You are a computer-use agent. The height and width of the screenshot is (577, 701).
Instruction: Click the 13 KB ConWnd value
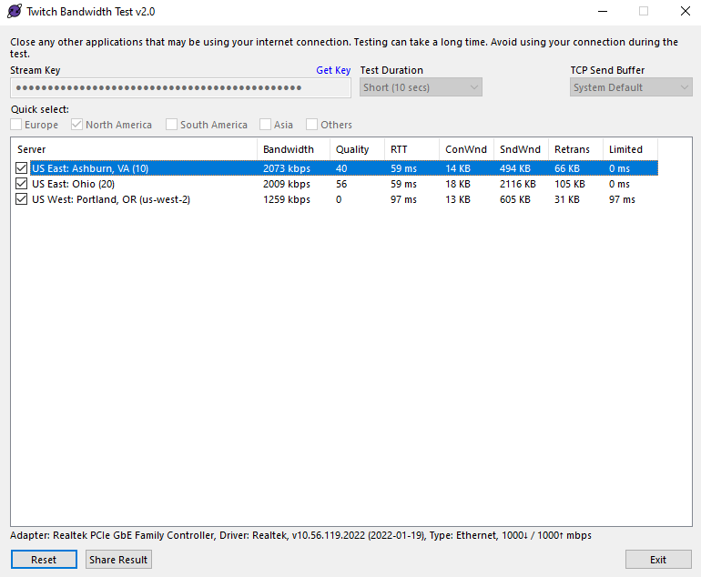[458, 200]
